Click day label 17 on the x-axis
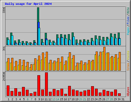Image resolution: width=131 pixels, height=102 pixels. [x=69, y=99]
